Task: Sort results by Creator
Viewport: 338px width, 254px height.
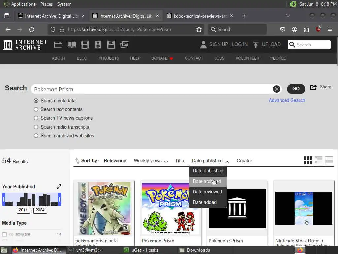Action: coord(244,161)
